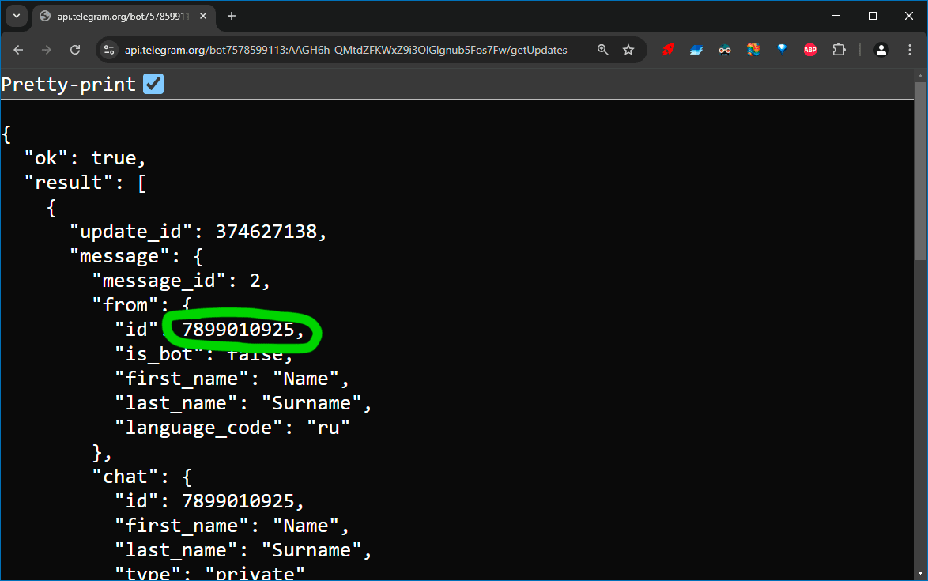Open the Extensions puzzle-piece menu

tap(839, 50)
